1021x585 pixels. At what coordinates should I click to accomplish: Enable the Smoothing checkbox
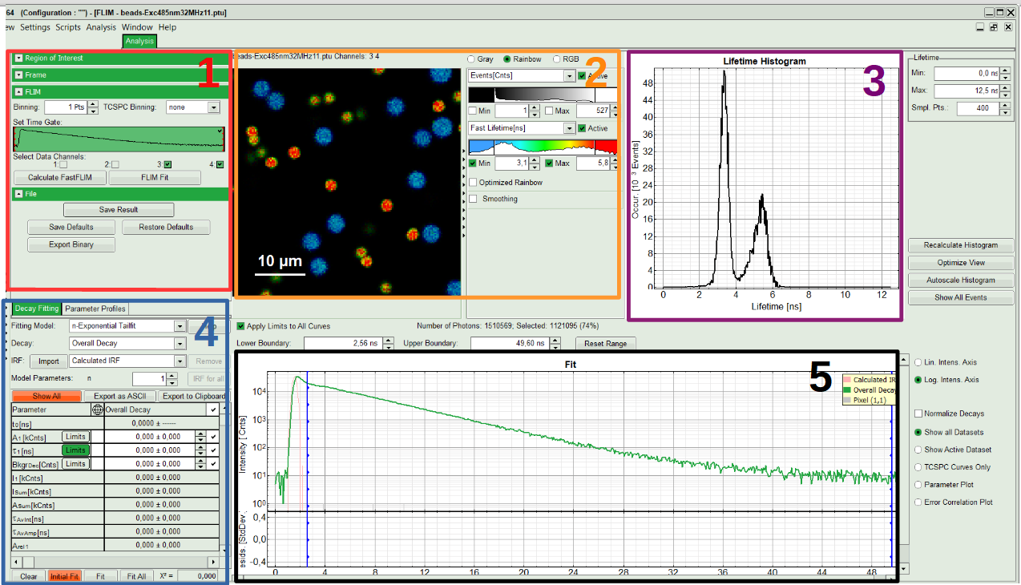(x=474, y=199)
